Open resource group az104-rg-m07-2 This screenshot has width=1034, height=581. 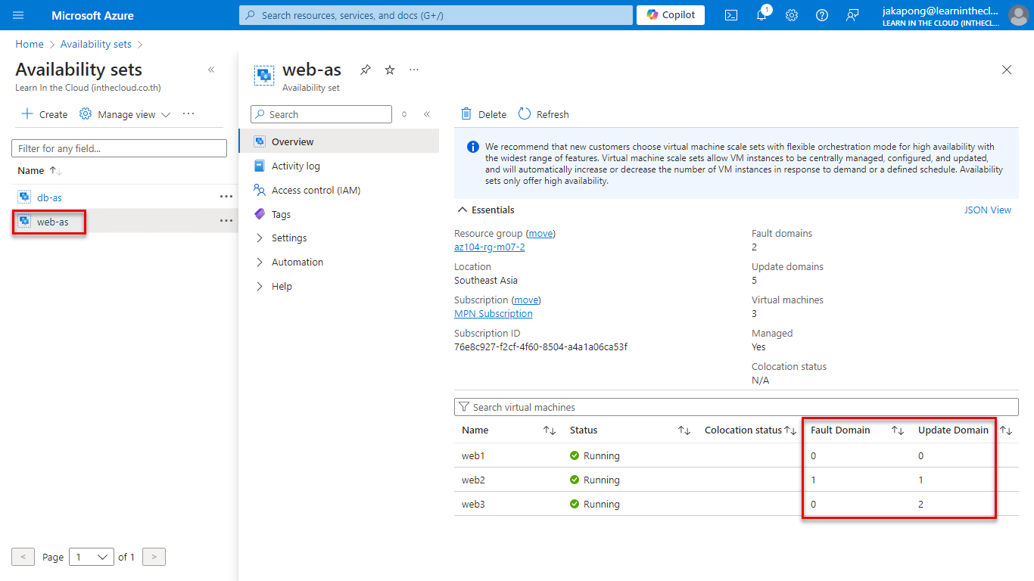coord(489,247)
